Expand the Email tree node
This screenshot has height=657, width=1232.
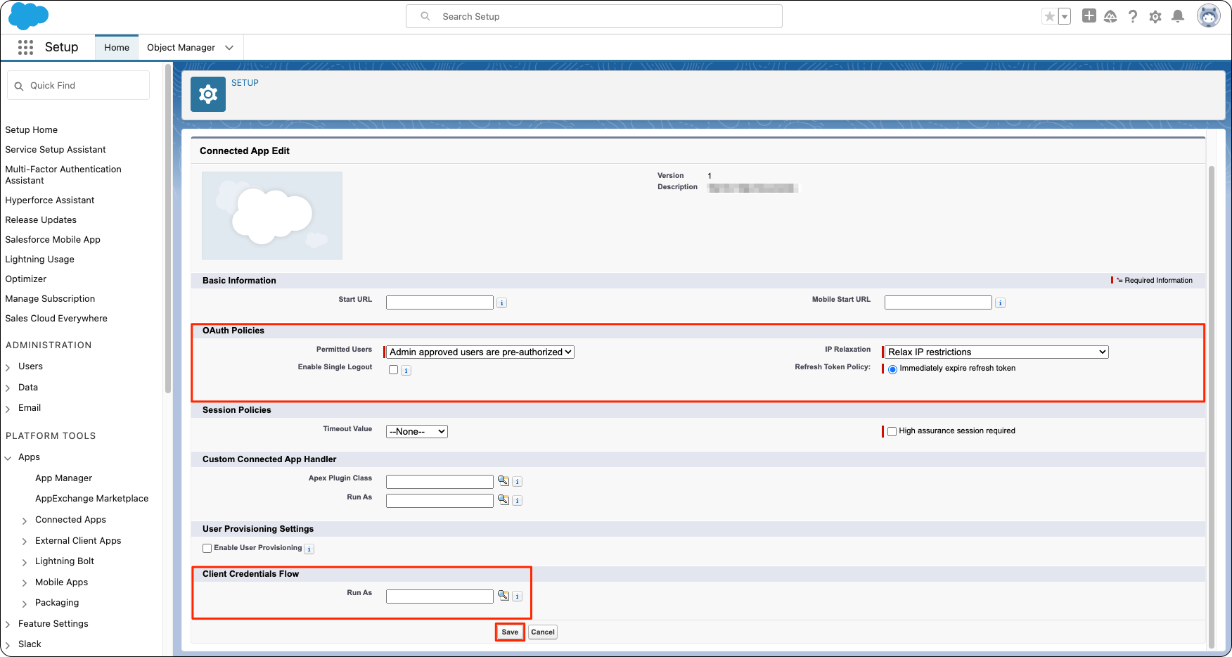(8, 409)
